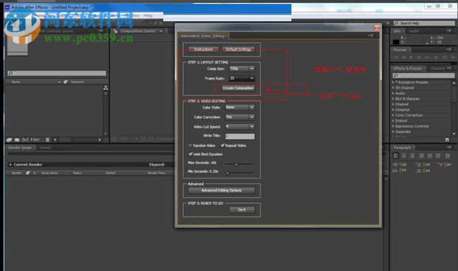Choose Left align text in Paragraph
Image resolution: width=458 pixels, height=271 pixels.
point(396,156)
